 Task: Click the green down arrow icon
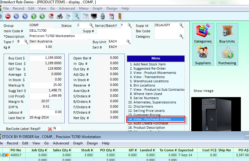pos(42,16)
